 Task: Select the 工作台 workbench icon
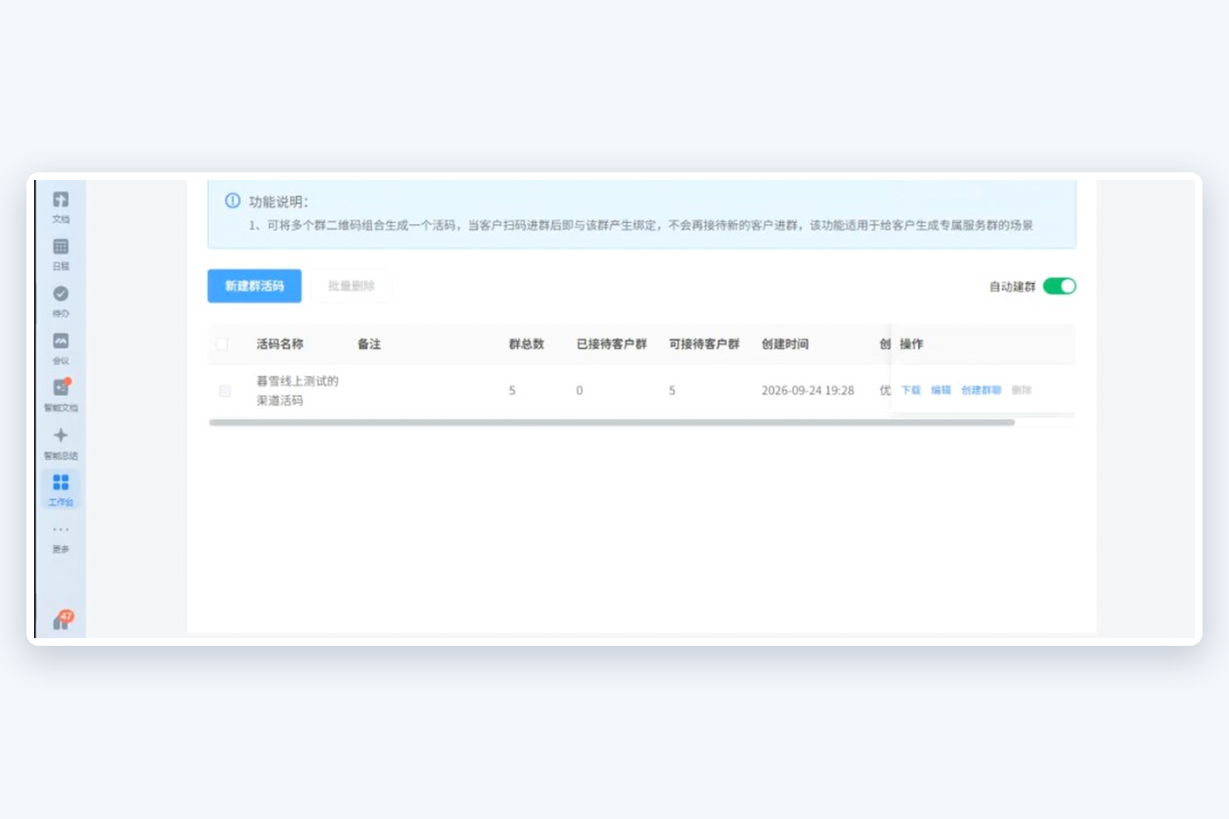coord(61,490)
